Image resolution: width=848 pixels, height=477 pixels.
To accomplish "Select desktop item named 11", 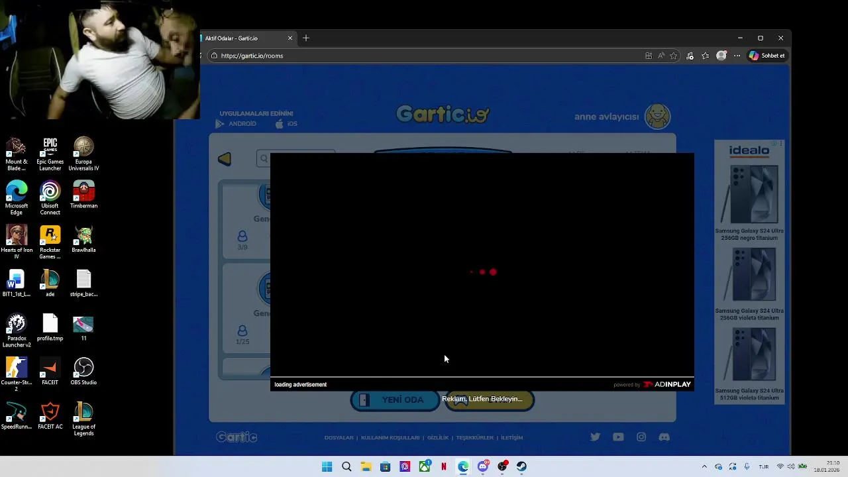I will coord(83,327).
